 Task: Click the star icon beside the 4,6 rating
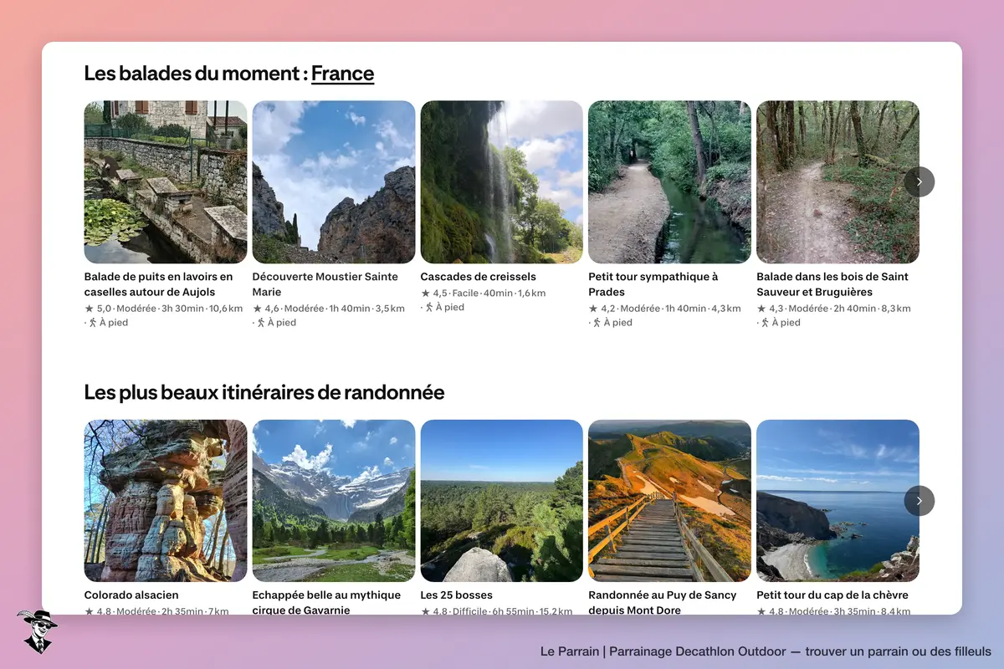click(257, 309)
